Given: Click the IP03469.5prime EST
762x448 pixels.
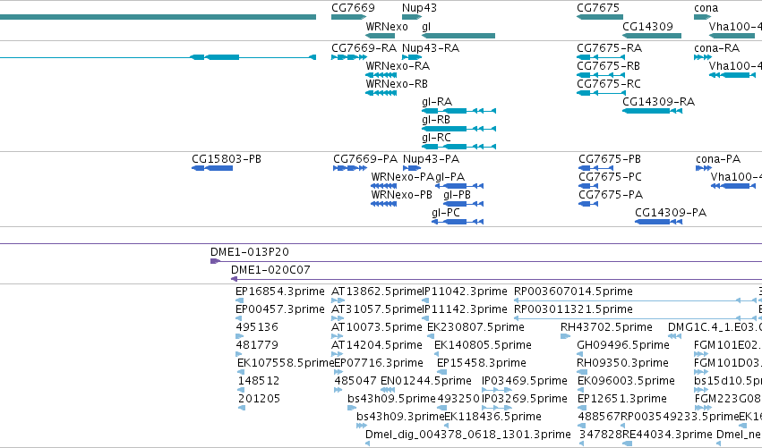Looking at the screenshot, I should (497, 390).
